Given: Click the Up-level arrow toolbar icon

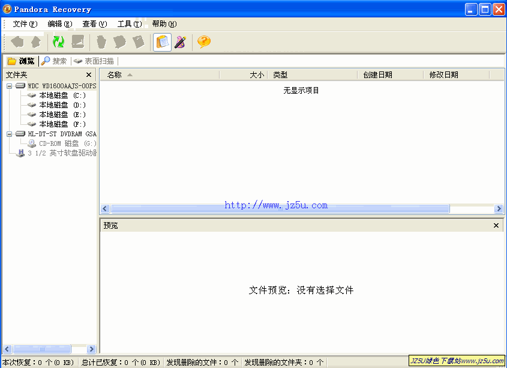Looking at the screenshot, I should [36, 42].
